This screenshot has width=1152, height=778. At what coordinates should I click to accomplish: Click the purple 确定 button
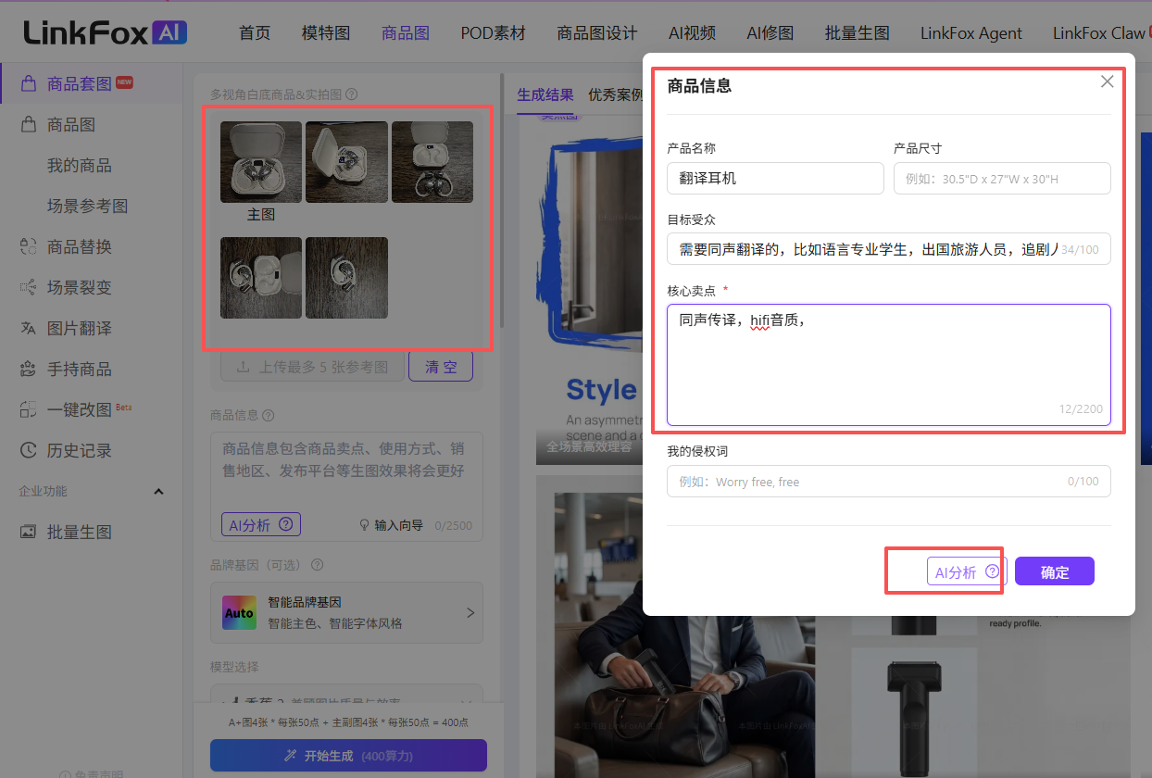[x=1054, y=571]
